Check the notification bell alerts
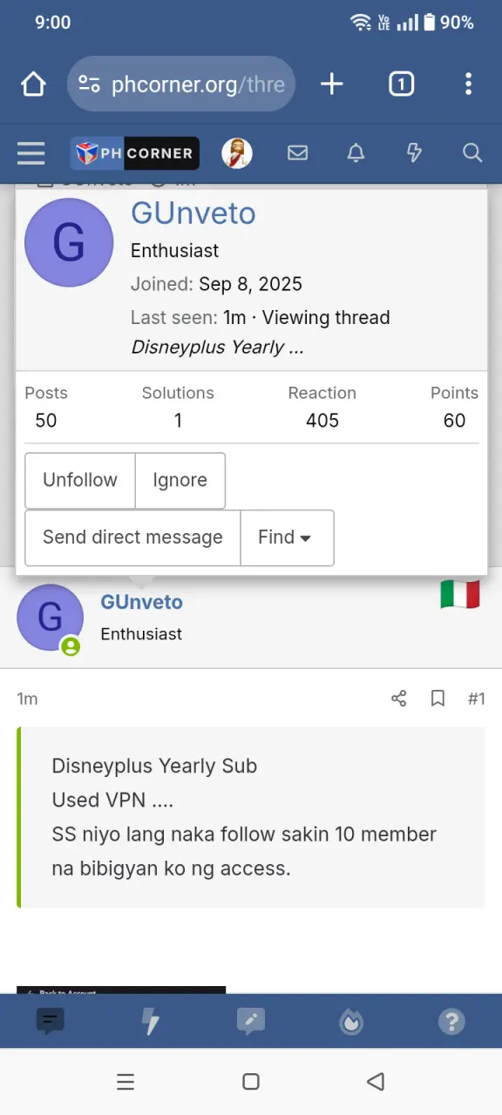Image resolution: width=502 pixels, height=1115 pixels. pyautogui.click(x=356, y=153)
